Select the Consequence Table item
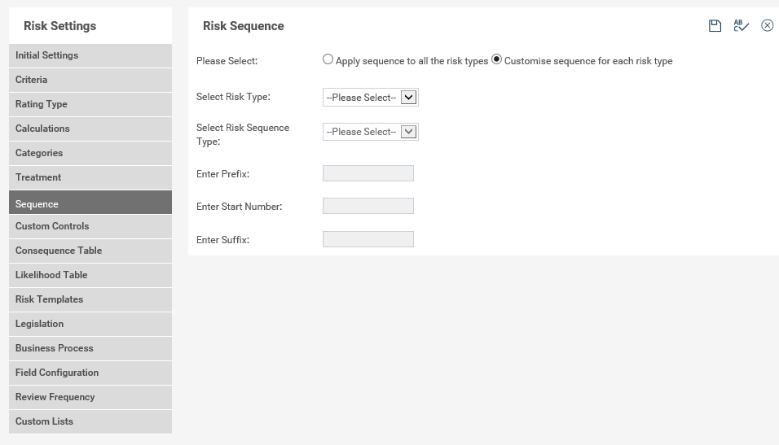 click(90, 251)
